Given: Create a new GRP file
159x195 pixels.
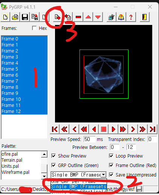Looking at the screenshot, I should tap(5, 17).
